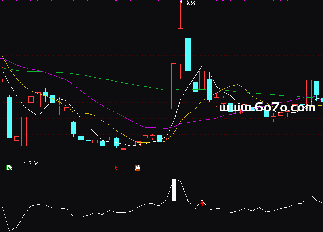Click the red up-arrow in indicator panel
The height and width of the screenshot is (232, 323).
[203, 203]
